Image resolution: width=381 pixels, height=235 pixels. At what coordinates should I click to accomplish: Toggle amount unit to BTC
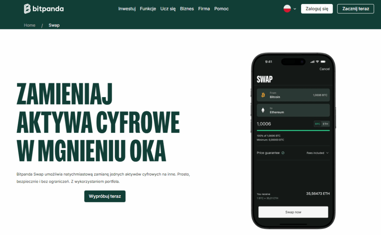(318, 124)
